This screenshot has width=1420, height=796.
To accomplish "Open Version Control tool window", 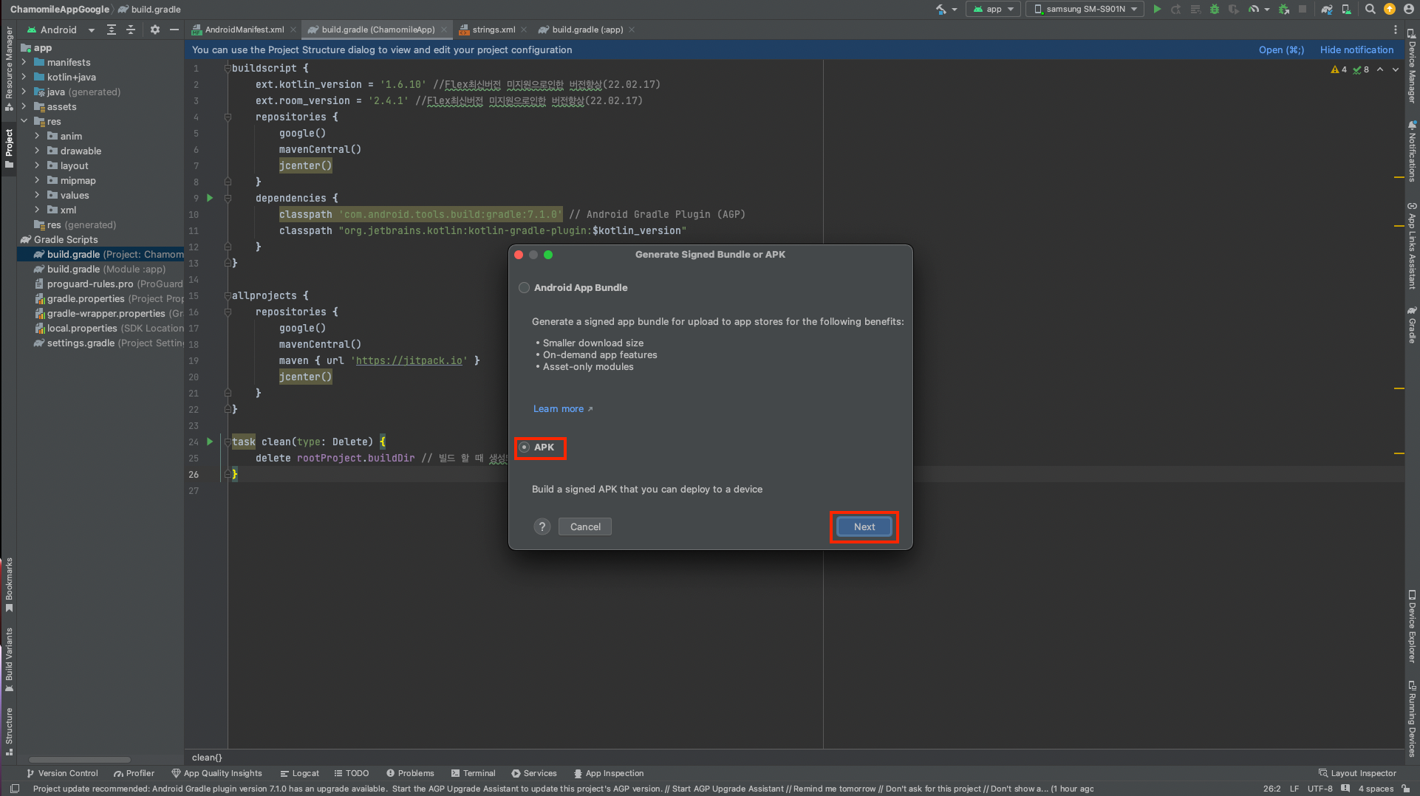I will coord(62,773).
